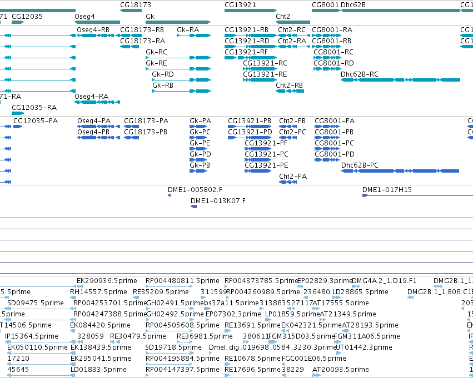Open transcript Dhc62B-RC

pos(401,80)
